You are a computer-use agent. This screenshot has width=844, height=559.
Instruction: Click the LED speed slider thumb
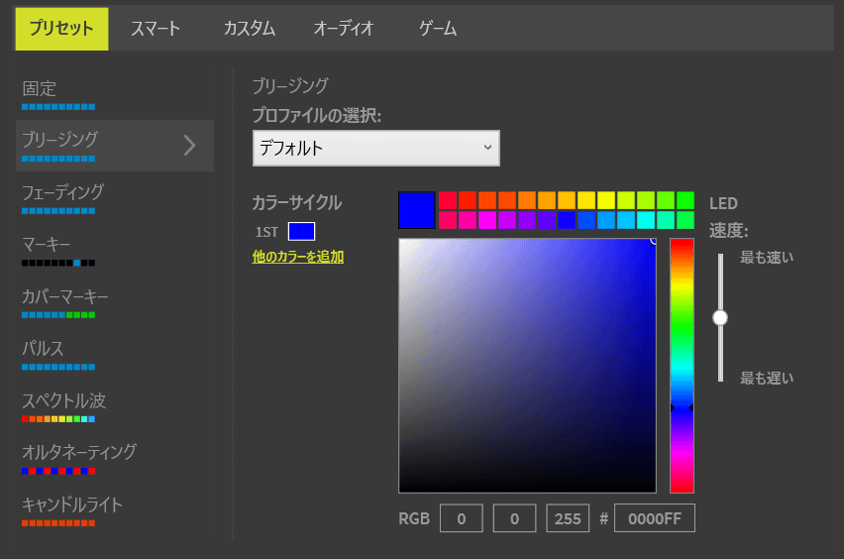click(720, 318)
